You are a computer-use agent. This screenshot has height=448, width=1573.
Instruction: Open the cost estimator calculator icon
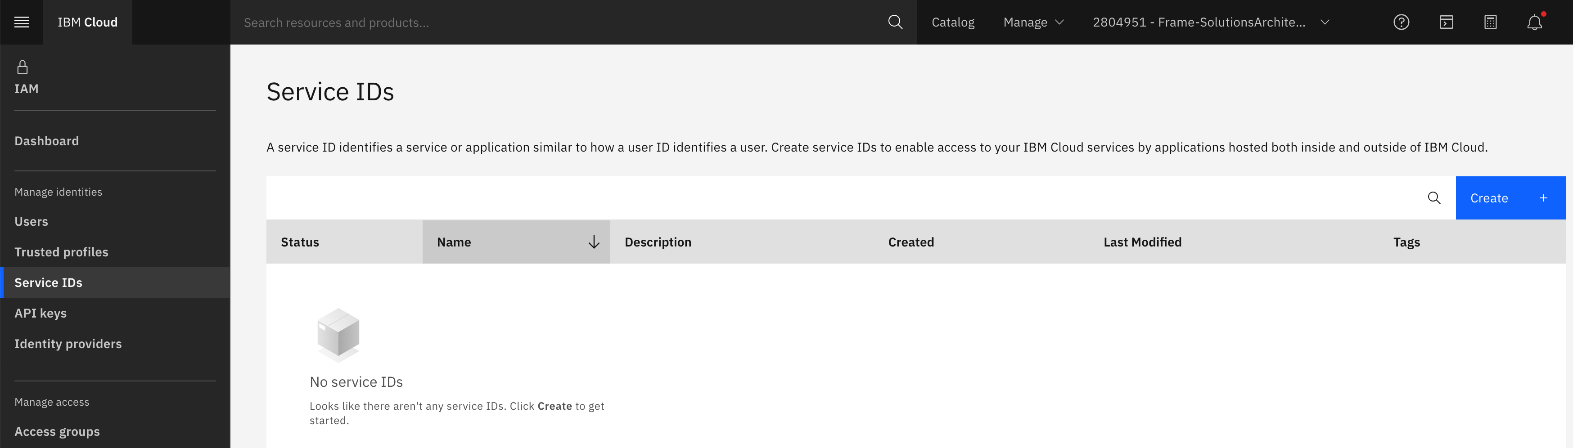point(1490,22)
